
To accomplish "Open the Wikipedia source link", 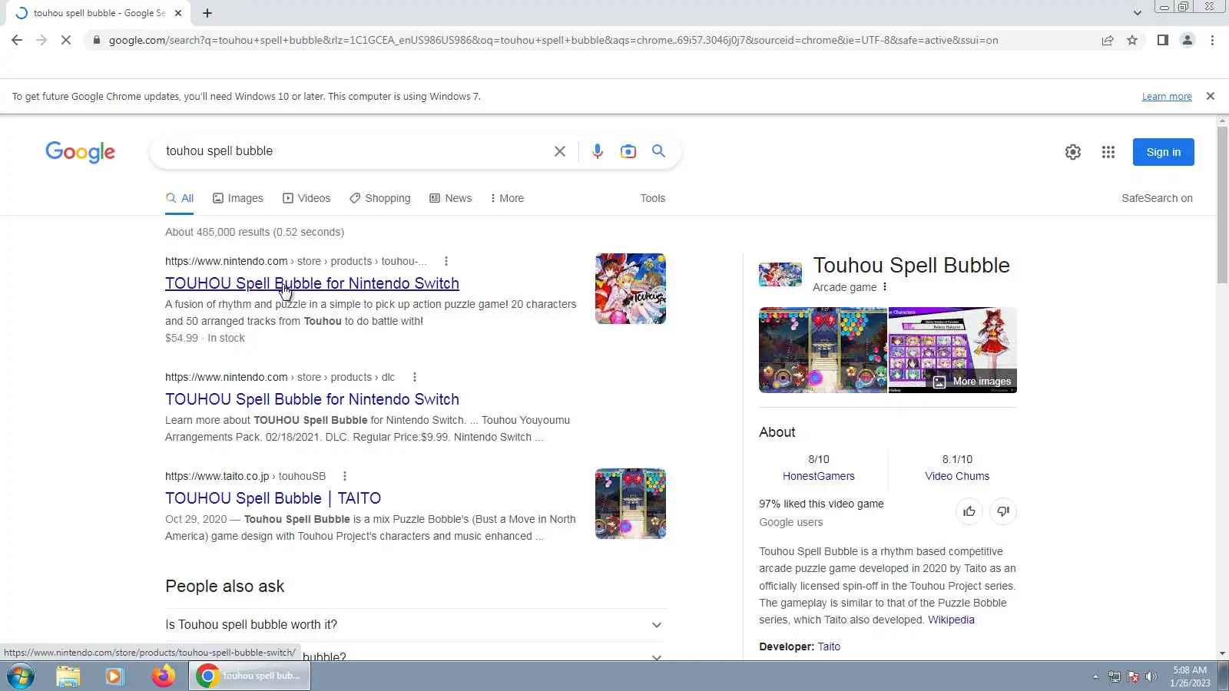I will 951,620.
